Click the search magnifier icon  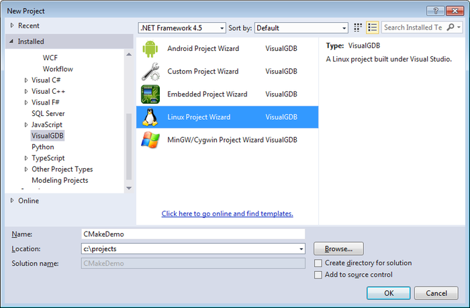coord(451,27)
